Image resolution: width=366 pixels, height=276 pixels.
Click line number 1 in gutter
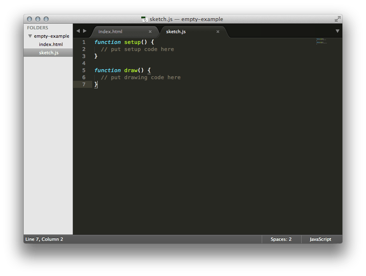coord(84,42)
